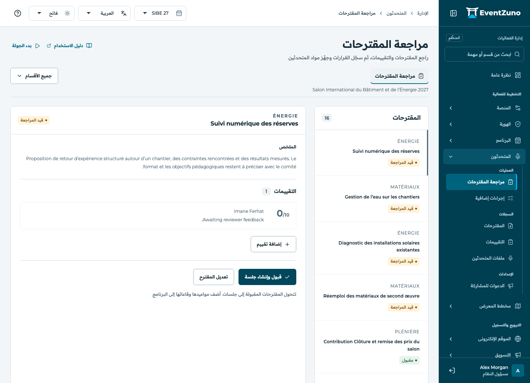Viewport: 530px width, 383px height.
Task: Click the logout icon beside Alex Morgan
Action: pos(452,370)
